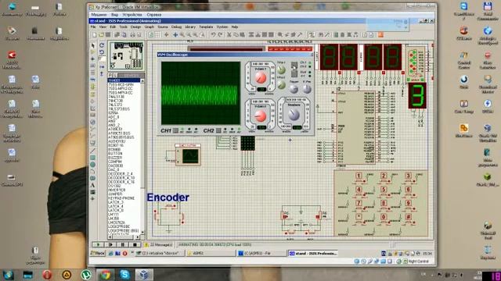This screenshot has height=281, width=501.
Task: Open Google Chrome from Windows taskbar
Action: tap(105, 274)
